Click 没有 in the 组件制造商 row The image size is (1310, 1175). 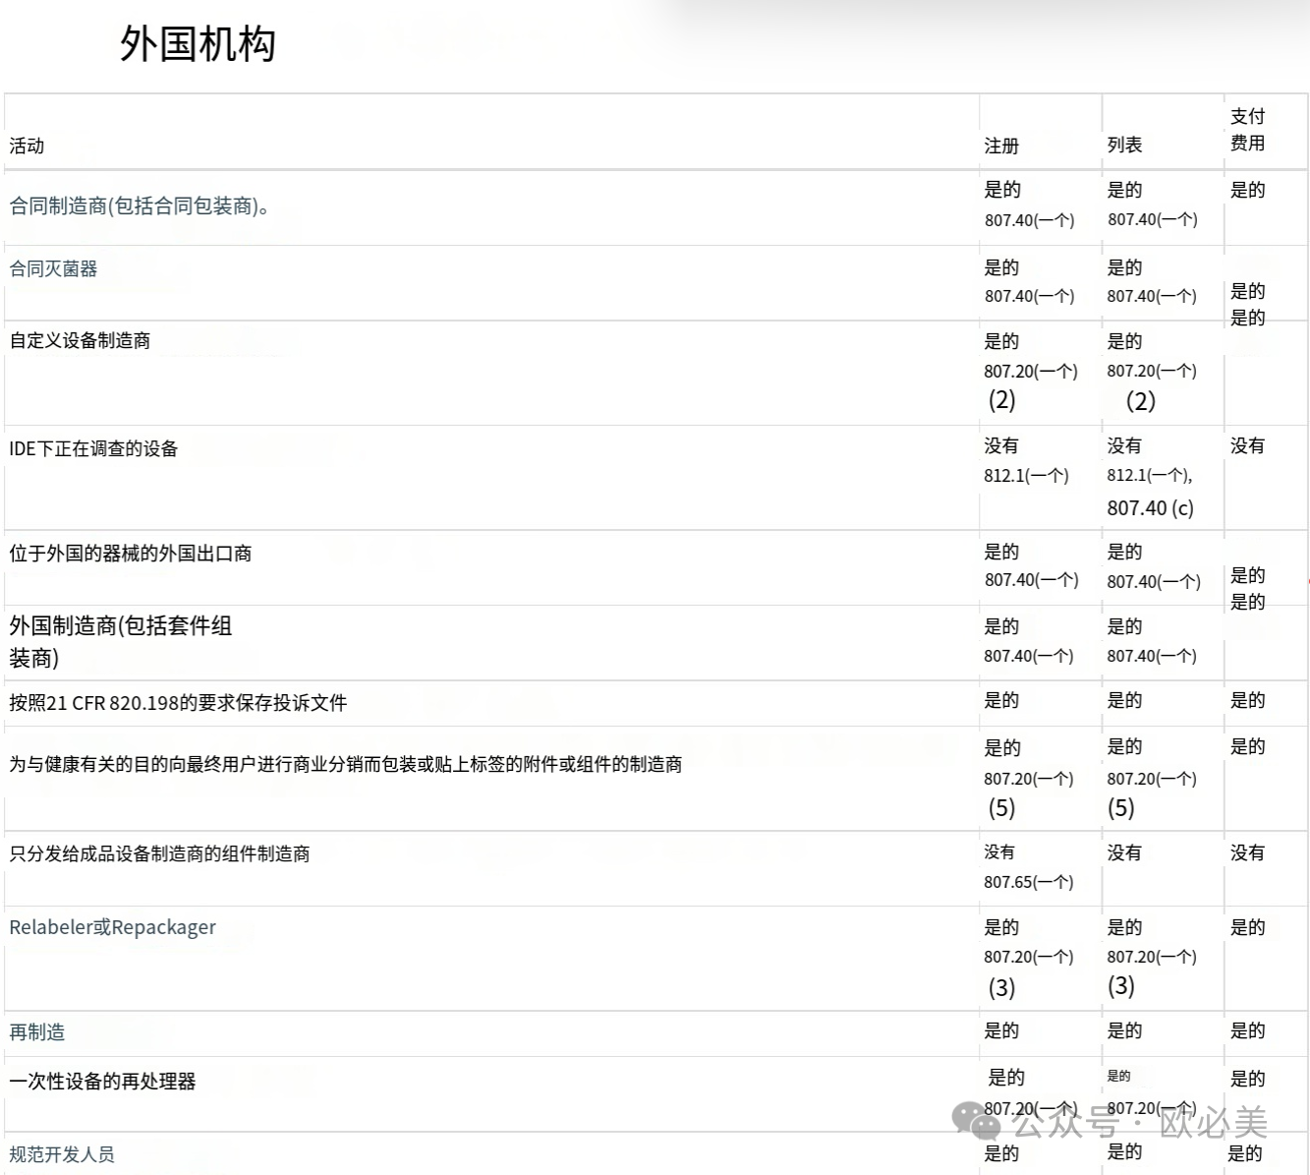click(x=1000, y=852)
